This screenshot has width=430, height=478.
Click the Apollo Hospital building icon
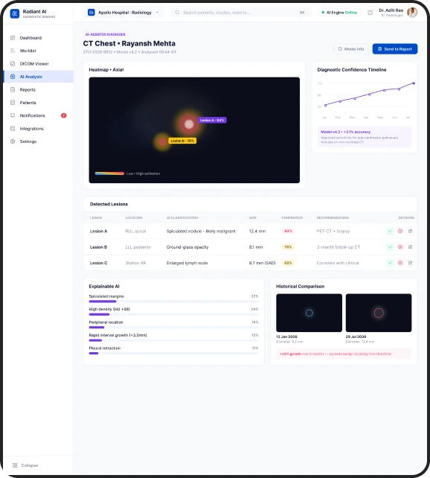[91, 13]
